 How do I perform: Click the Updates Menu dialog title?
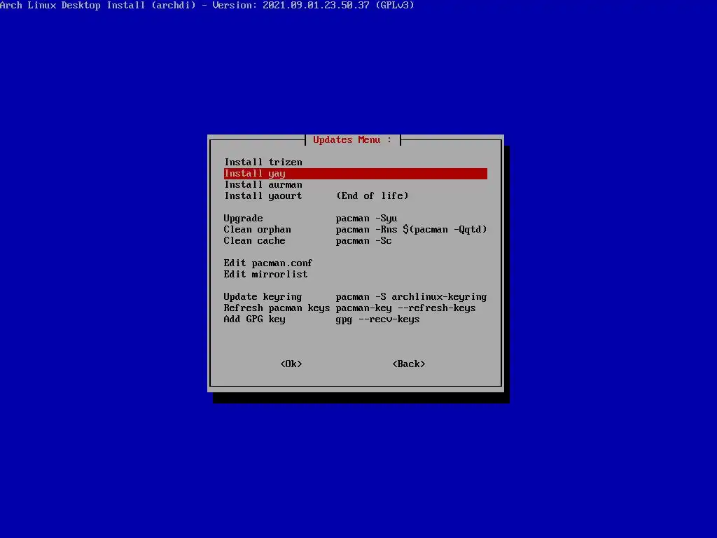pos(352,140)
